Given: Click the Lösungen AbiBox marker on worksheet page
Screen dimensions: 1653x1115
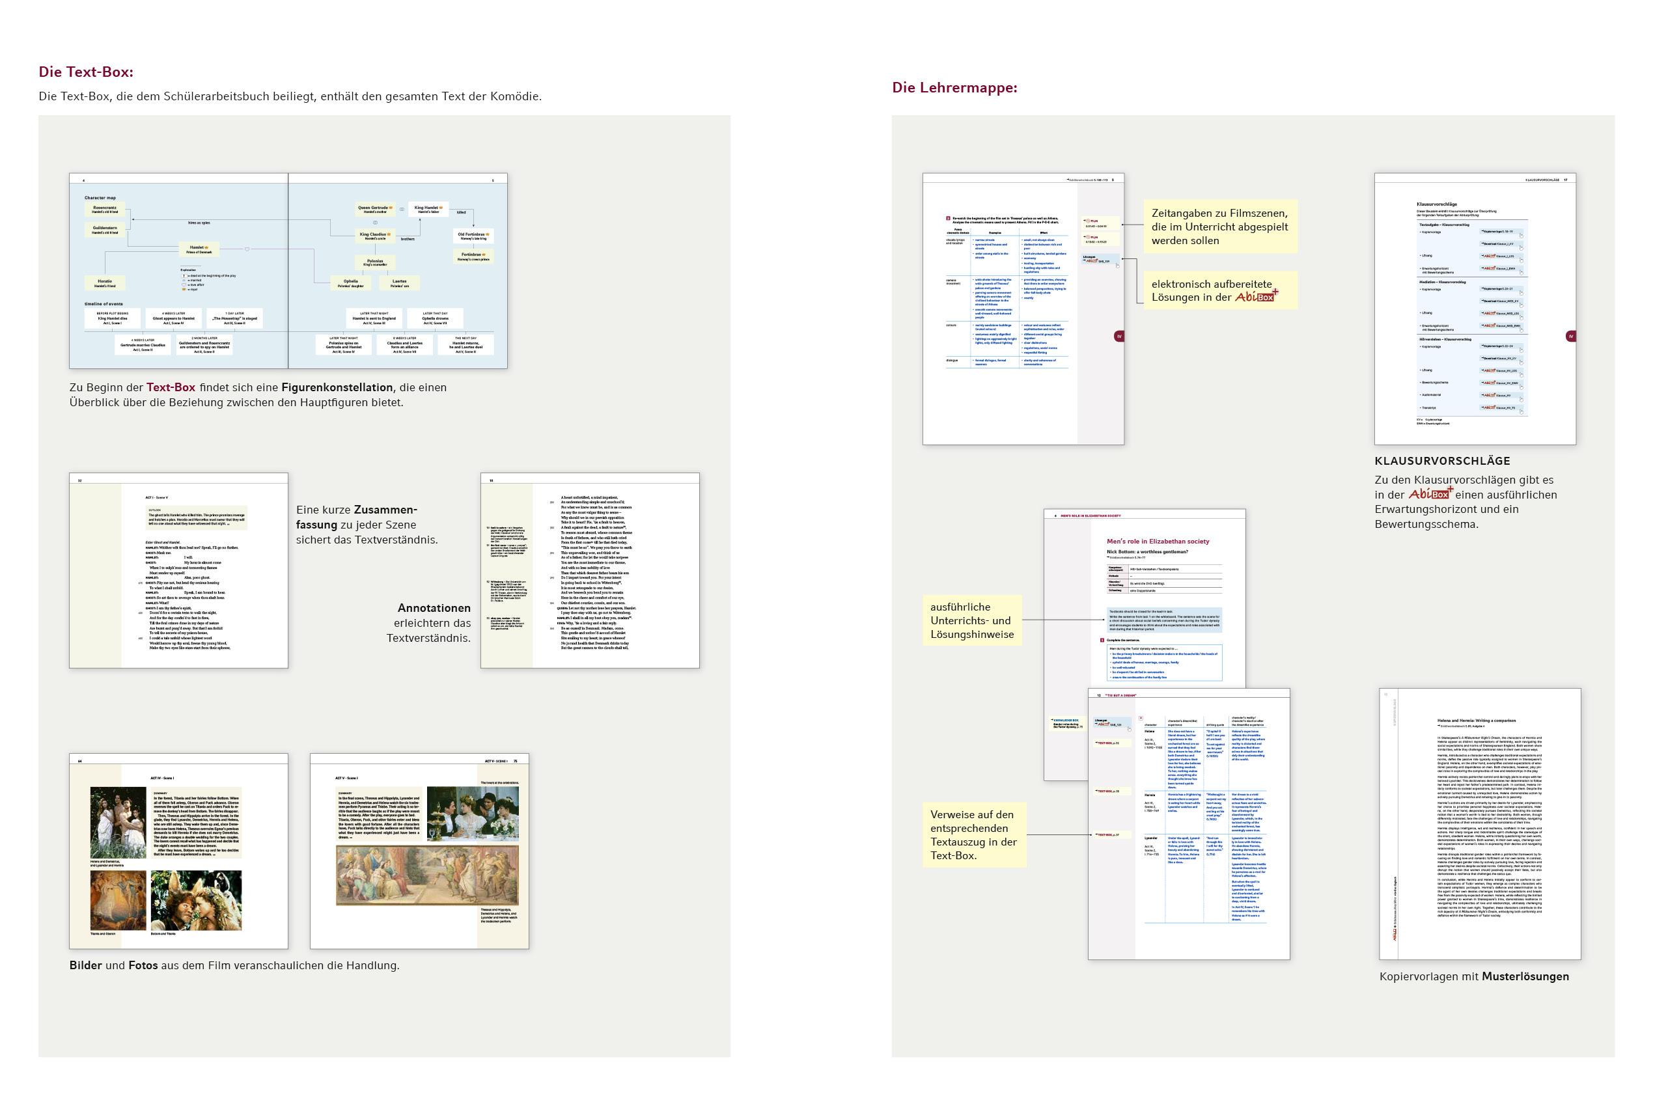Looking at the screenshot, I should point(1094,260).
